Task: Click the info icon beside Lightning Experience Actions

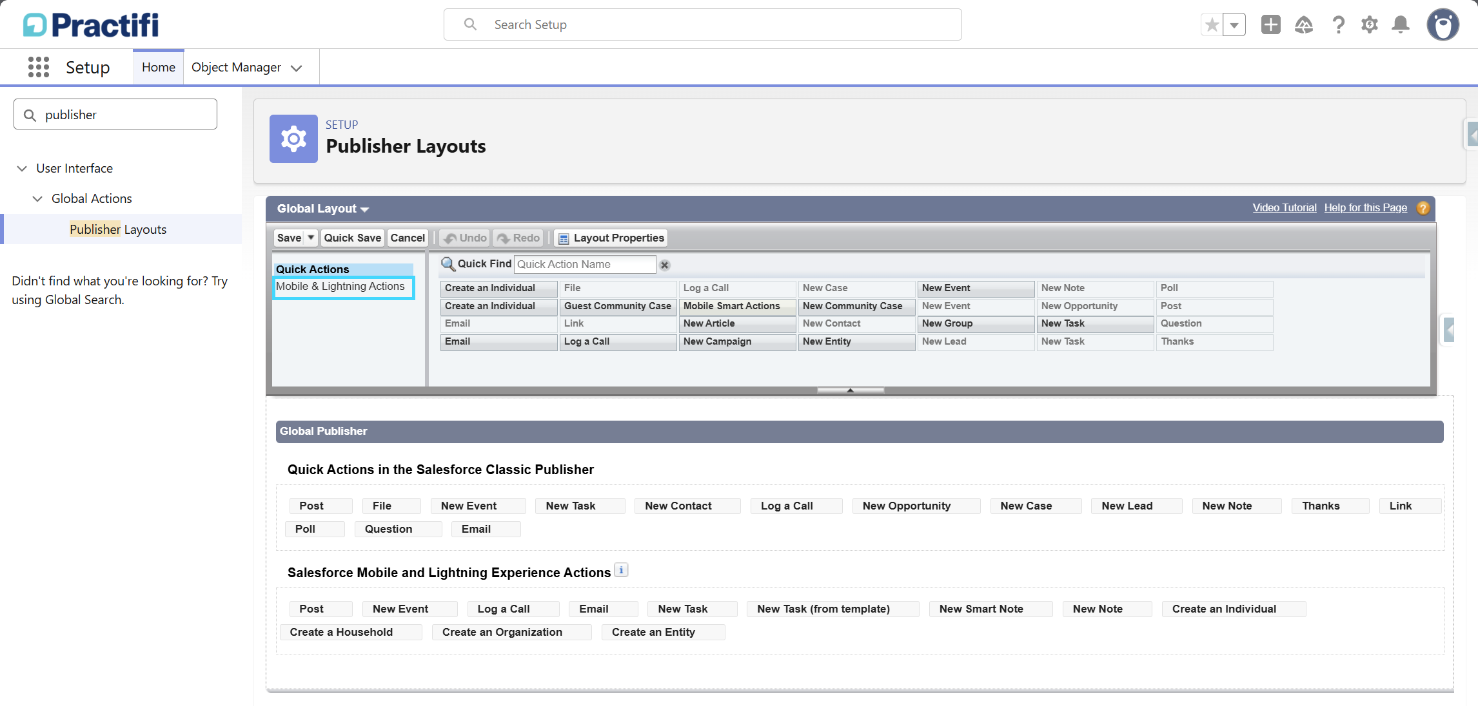Action: 621,570
